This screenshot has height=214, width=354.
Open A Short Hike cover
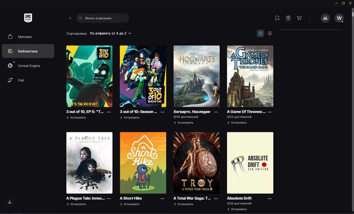pyautogui.click(x=143, y=163)
